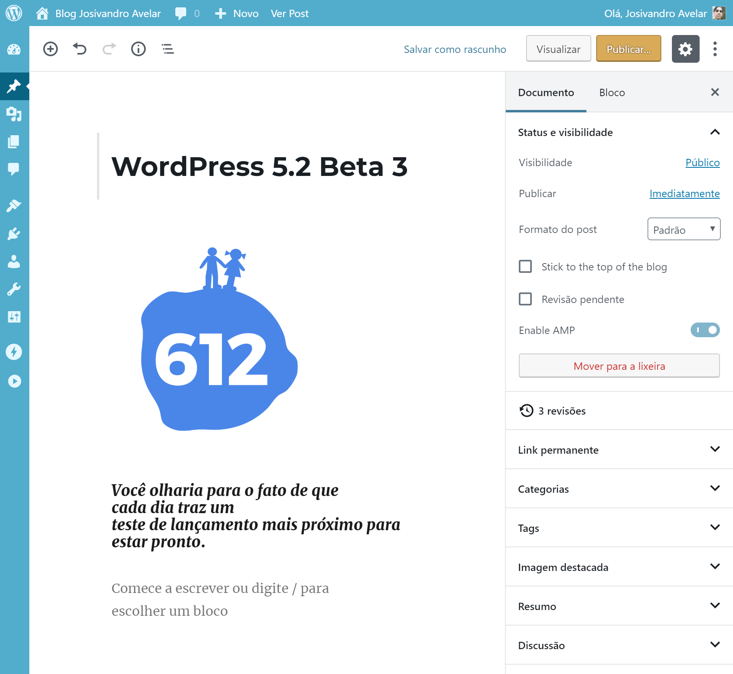Open the Appearance brush icon in the sidebar
The image size is (733, 674).
click(14, 206)
